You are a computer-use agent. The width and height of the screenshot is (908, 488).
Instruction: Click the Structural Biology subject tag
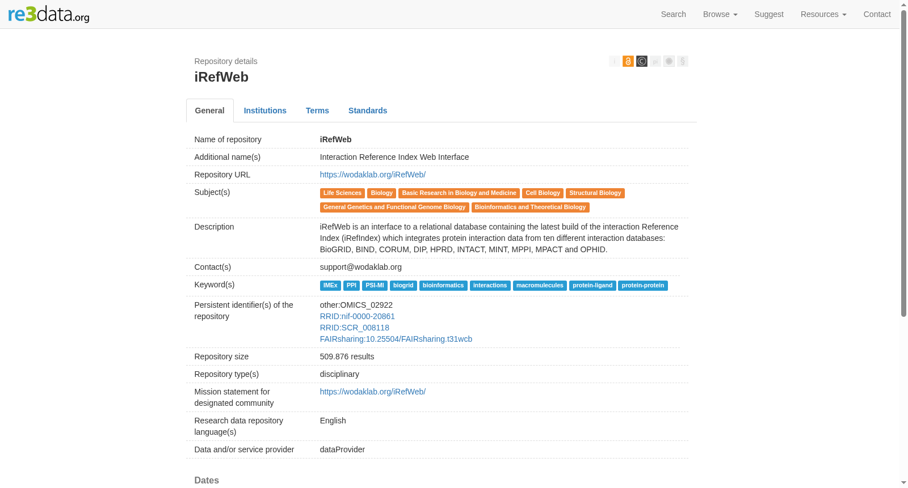595,193
